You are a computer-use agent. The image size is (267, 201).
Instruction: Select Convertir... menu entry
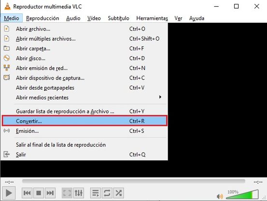tap(84, 121)
